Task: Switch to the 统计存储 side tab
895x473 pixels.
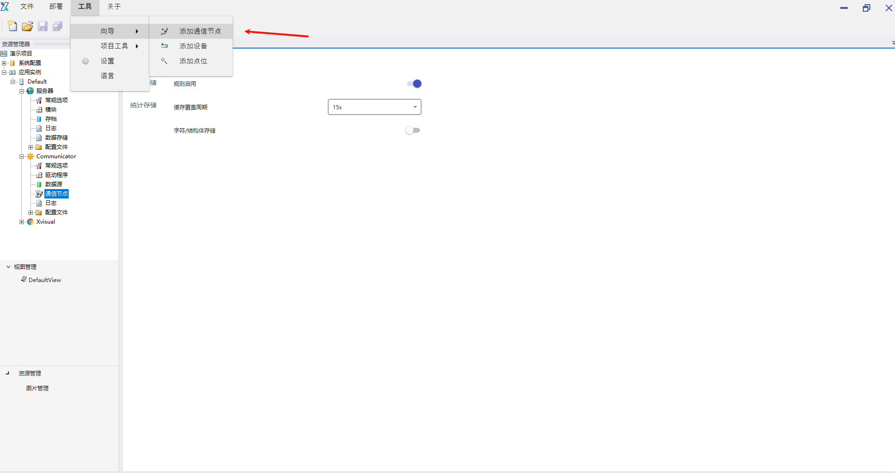Action: coord(143,106)
